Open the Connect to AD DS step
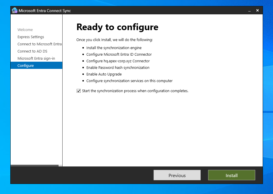273x194 pixels. (32, 51)
